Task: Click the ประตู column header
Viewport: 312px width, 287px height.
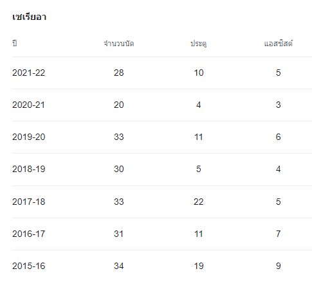Action: click(199, 44)
